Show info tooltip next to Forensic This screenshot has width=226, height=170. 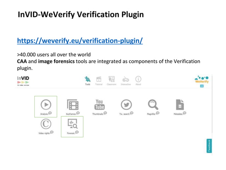(77, 132)
